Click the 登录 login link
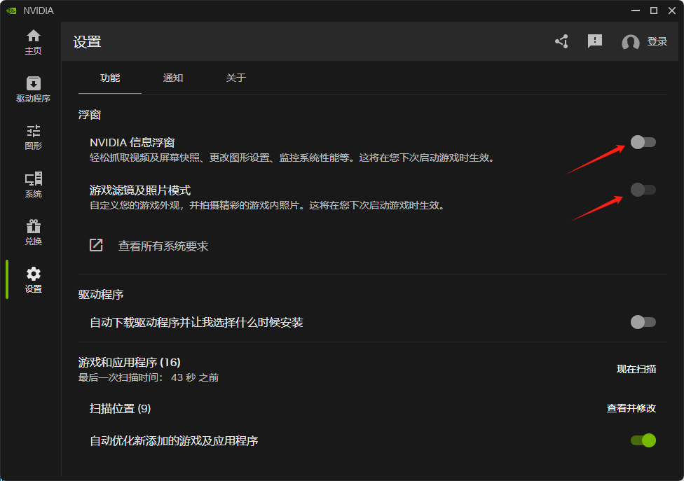684x481 pixels. point(657,42)
